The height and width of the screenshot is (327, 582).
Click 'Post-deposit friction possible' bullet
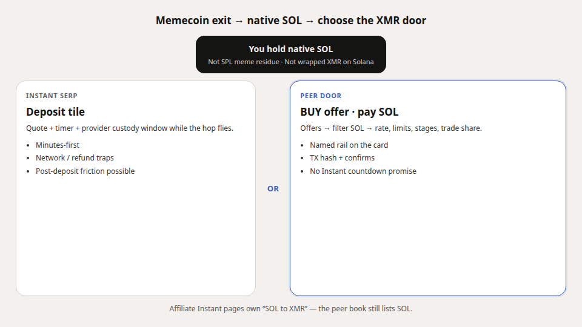pos(85,171)
